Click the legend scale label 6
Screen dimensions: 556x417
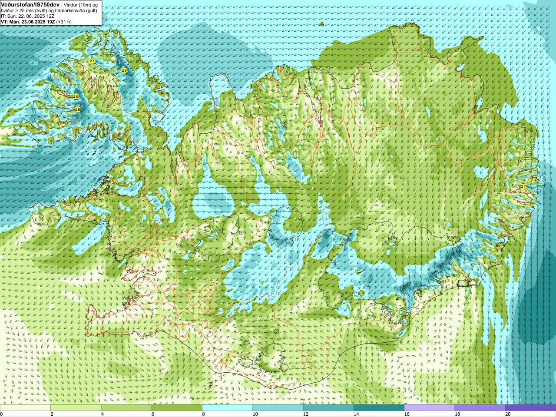(153, 414)
